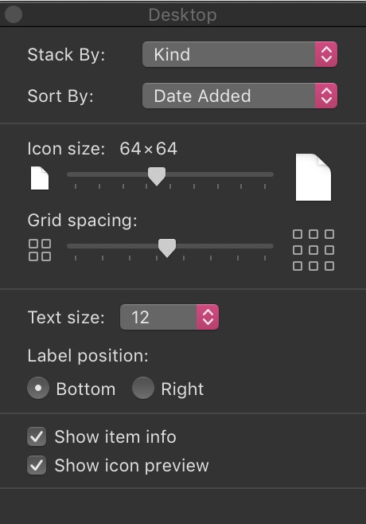Click the Grid spacing slider thumb
The image size is (366, 524).
167,248
